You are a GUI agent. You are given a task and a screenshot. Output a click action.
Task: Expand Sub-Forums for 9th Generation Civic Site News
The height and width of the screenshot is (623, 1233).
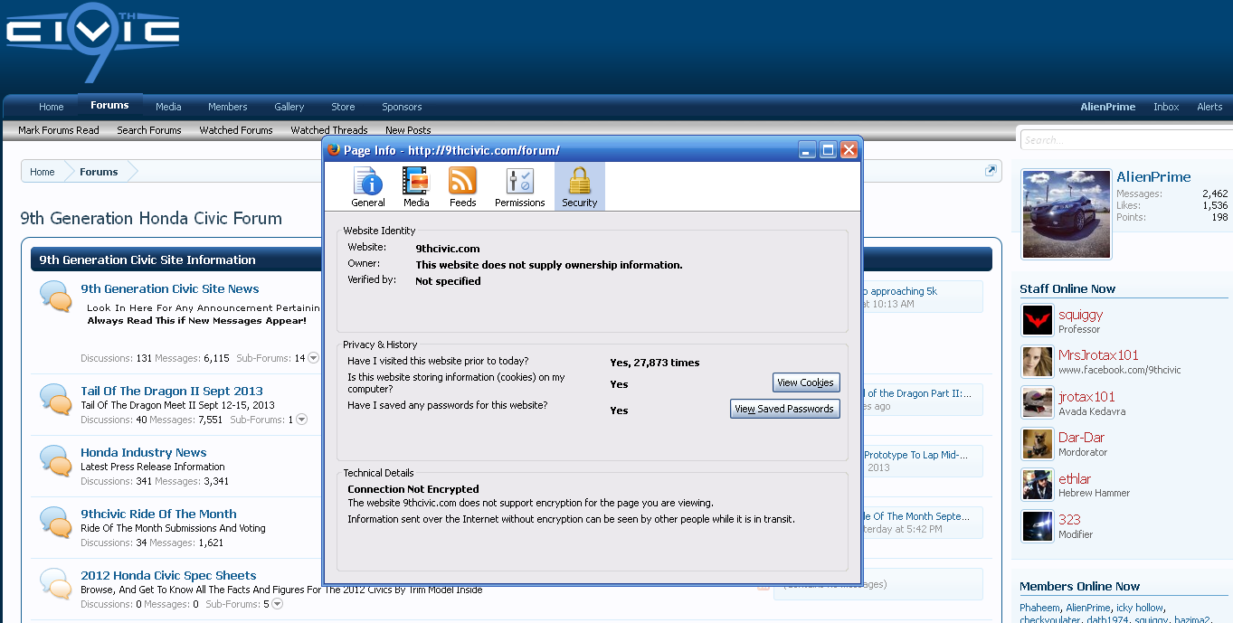click(x=314, y=358)
